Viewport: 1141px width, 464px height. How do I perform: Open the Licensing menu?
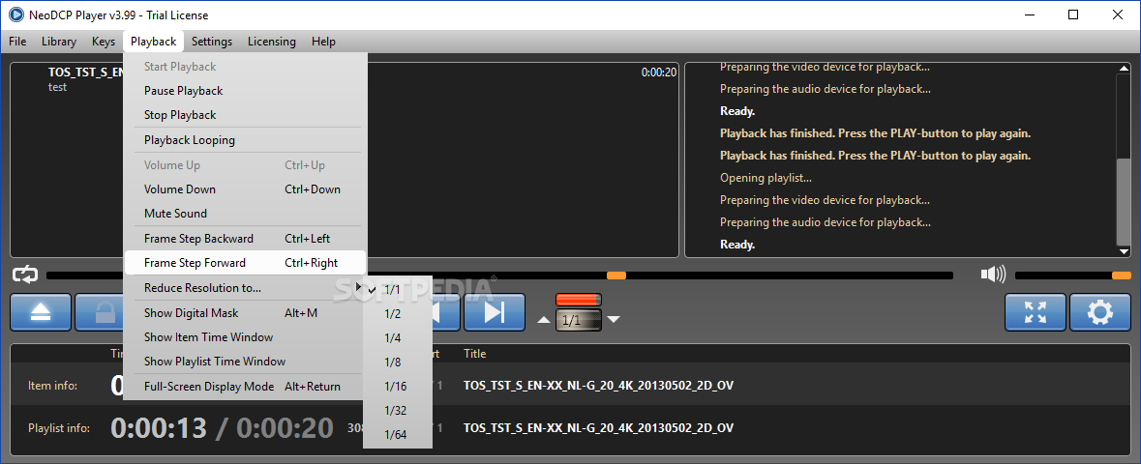[x=271, y=42]
